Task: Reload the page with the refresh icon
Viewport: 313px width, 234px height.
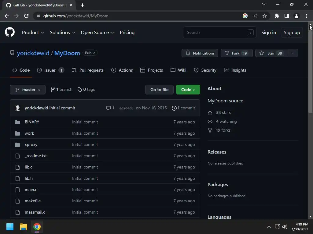Action: click(x=26, y=16)
